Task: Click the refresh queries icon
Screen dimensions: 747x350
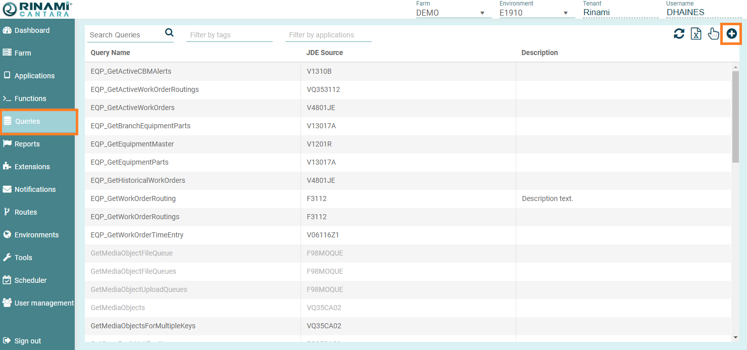Action: [679, 34]
